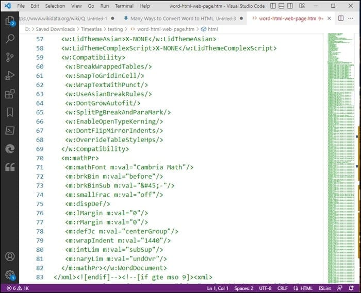Change indentation via Spaces: 2

(x=244, y=288)
